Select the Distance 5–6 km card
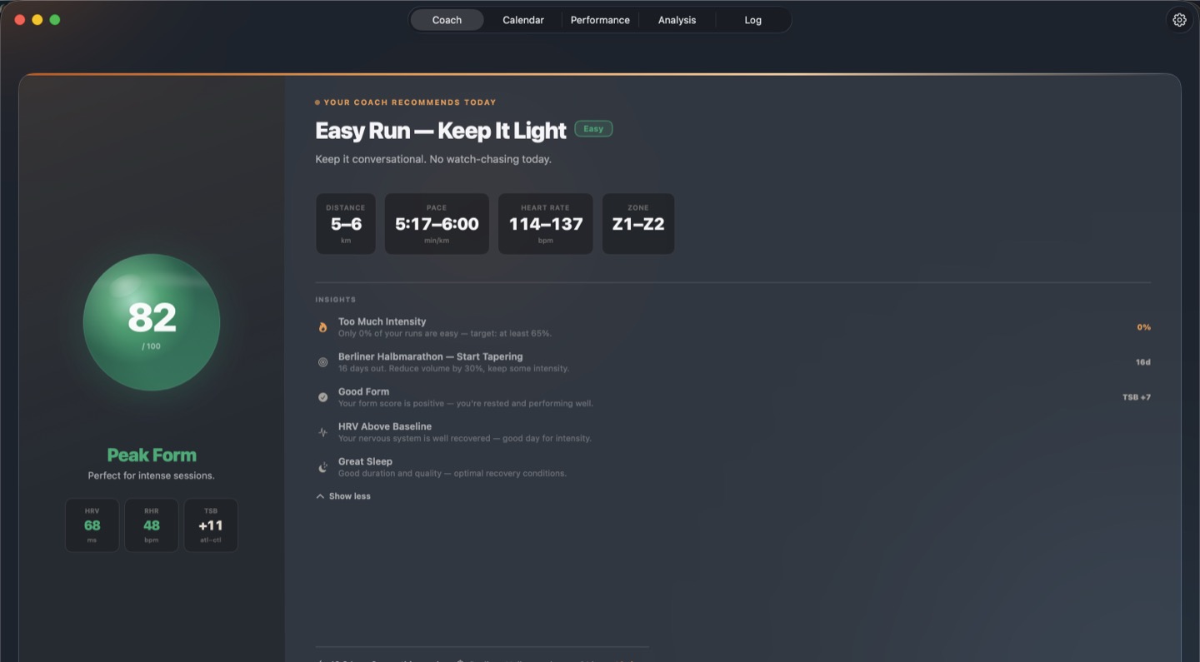Screen dimensions: 1200x662 [x=345, y=223]
